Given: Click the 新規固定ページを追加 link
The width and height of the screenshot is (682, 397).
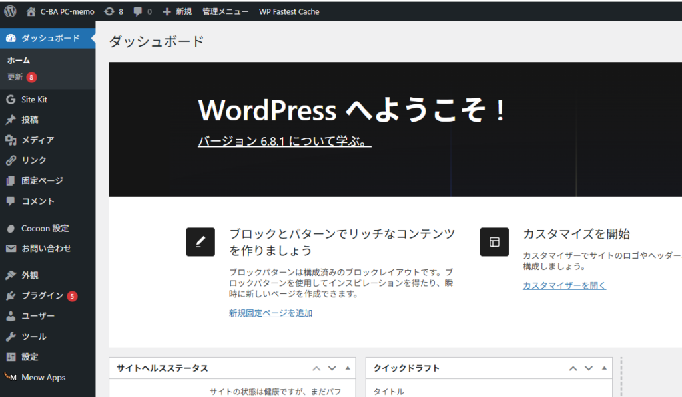Looking at the screenshot, I should [270, 313].
